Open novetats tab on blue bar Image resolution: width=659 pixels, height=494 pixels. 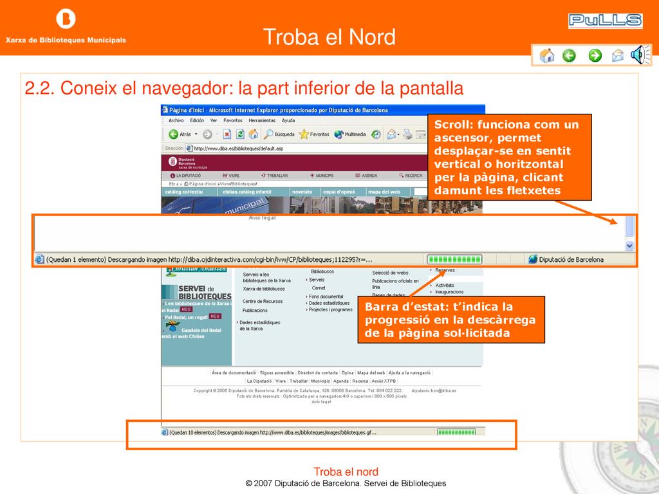[302, 192]
